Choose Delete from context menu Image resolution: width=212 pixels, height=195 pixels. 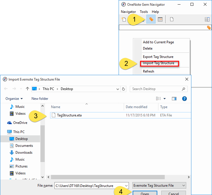(148, 48)
